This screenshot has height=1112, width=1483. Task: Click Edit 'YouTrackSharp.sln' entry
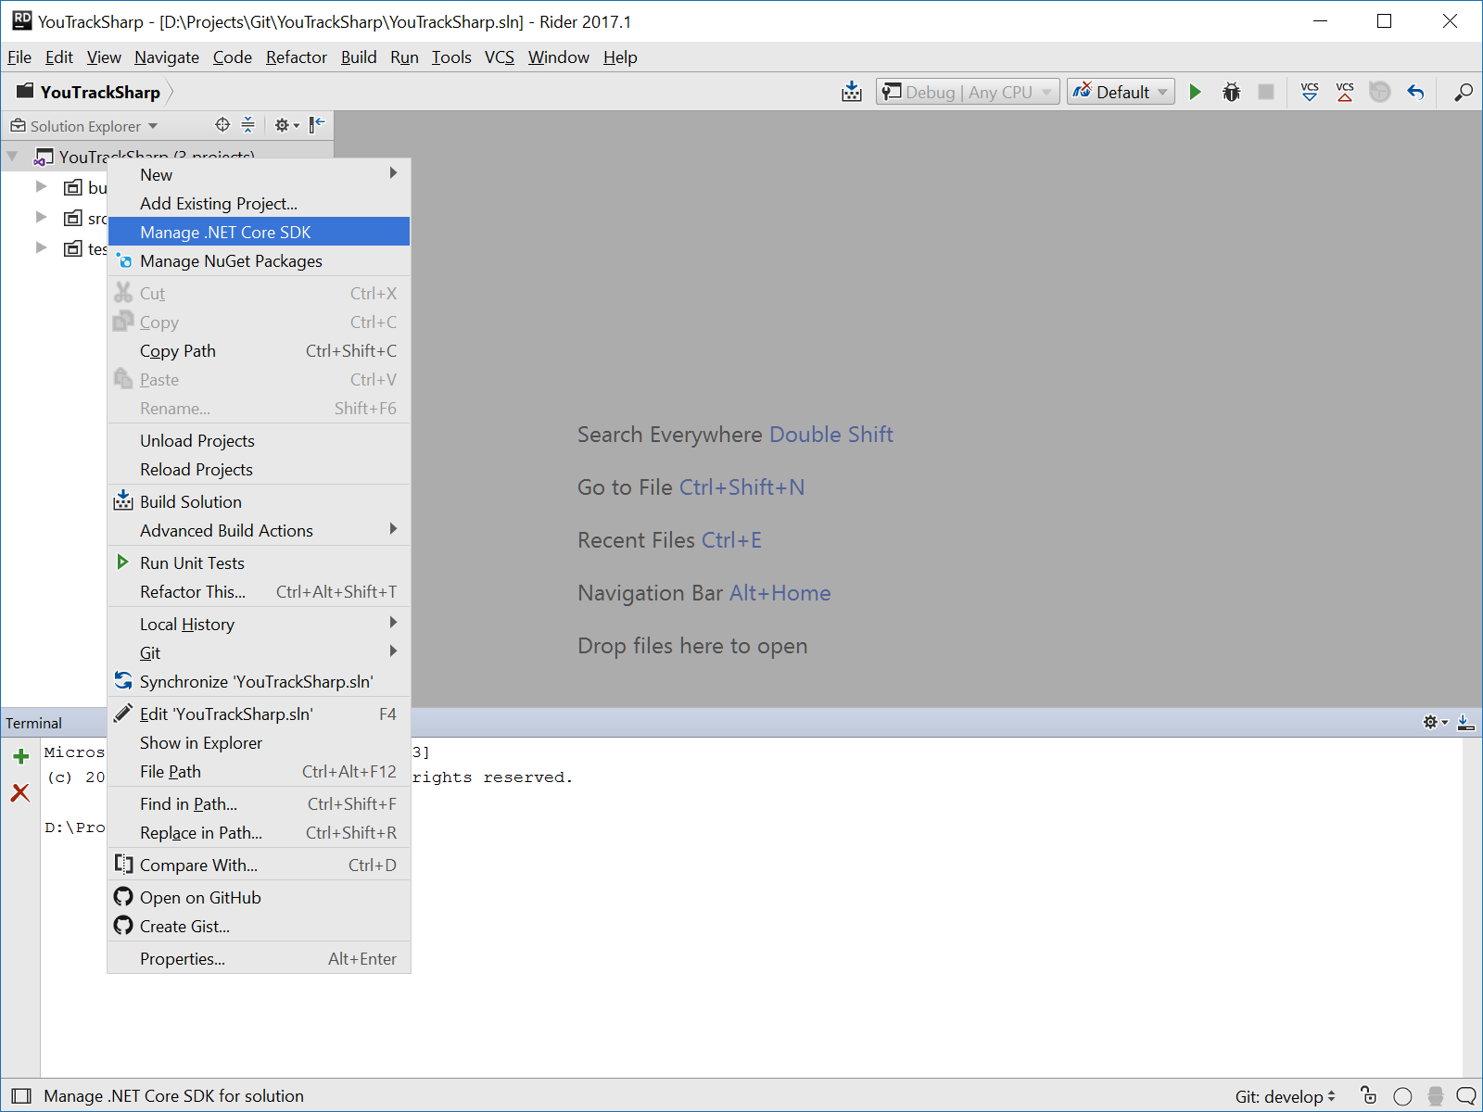click(x=260, y=714)
